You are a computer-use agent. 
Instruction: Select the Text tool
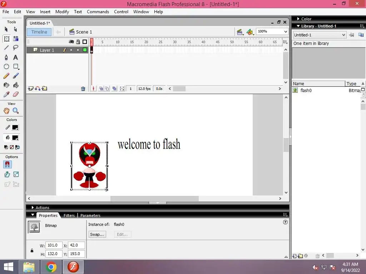click(16, 57)
